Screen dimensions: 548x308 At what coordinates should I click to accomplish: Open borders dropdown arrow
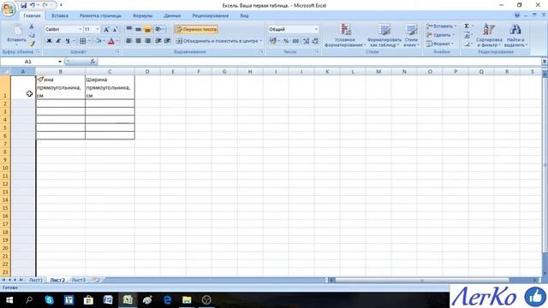(x=89, y=41)
